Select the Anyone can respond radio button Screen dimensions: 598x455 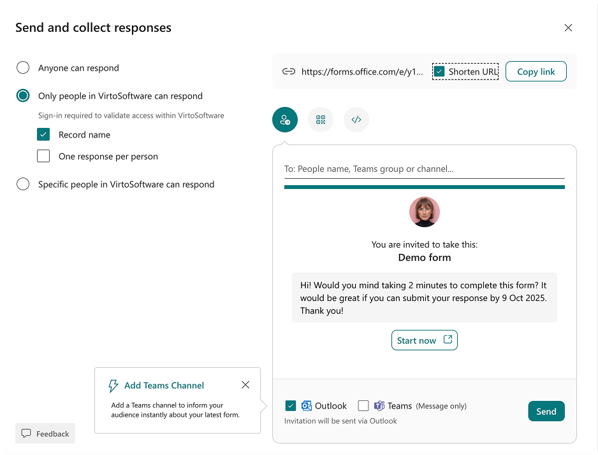pos(23,67)
